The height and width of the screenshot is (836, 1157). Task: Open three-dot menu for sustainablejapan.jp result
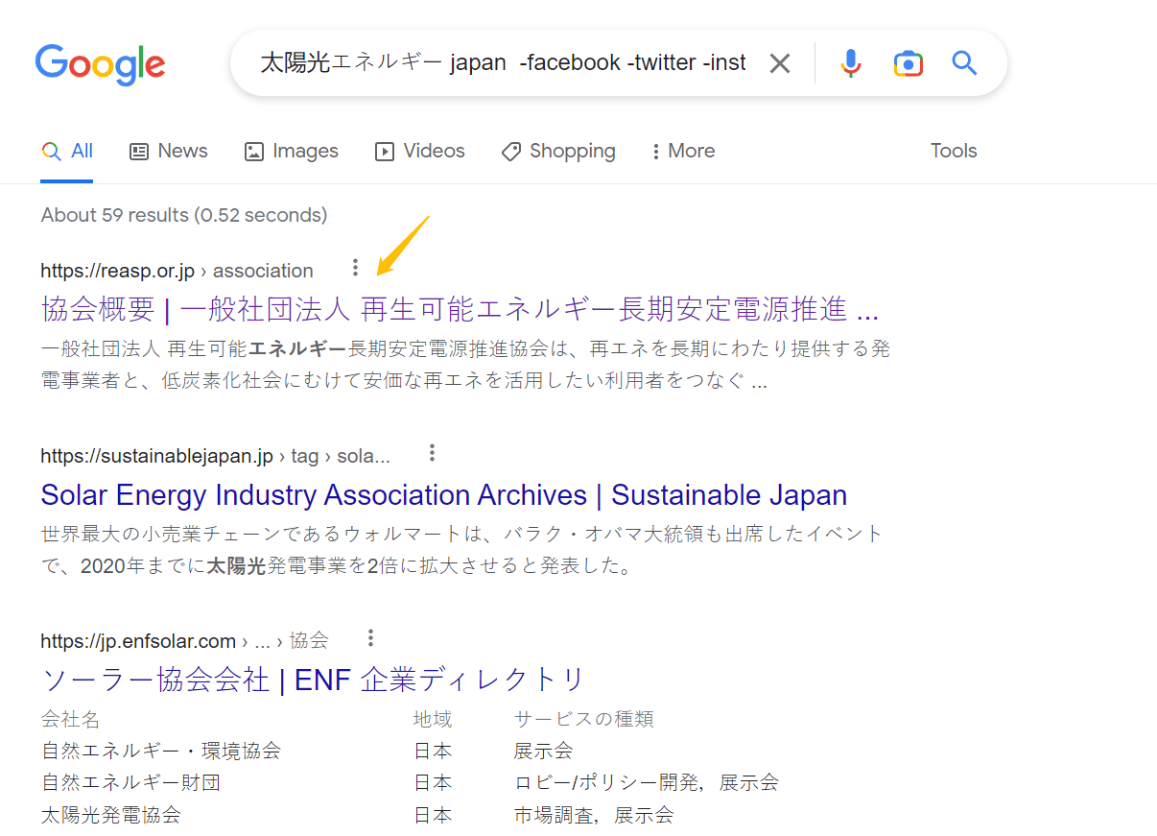[432, 453]
